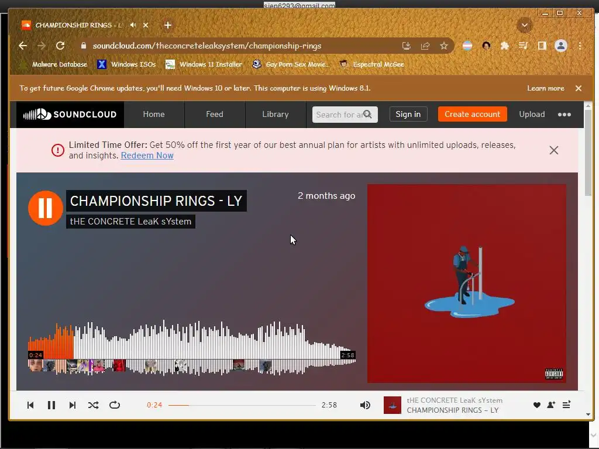Dismiss the Limited Time Offer banner
The image size is (599, 449).
[553, 150]
